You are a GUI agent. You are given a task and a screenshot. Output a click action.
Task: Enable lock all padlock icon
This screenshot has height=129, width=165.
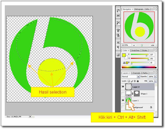tap(138, 81)
